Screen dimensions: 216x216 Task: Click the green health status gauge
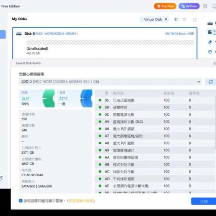coord(49,98)
